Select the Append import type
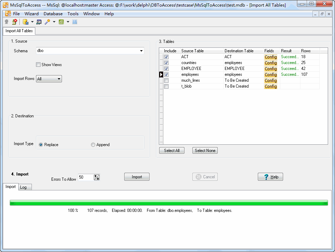 pos(93,145)
